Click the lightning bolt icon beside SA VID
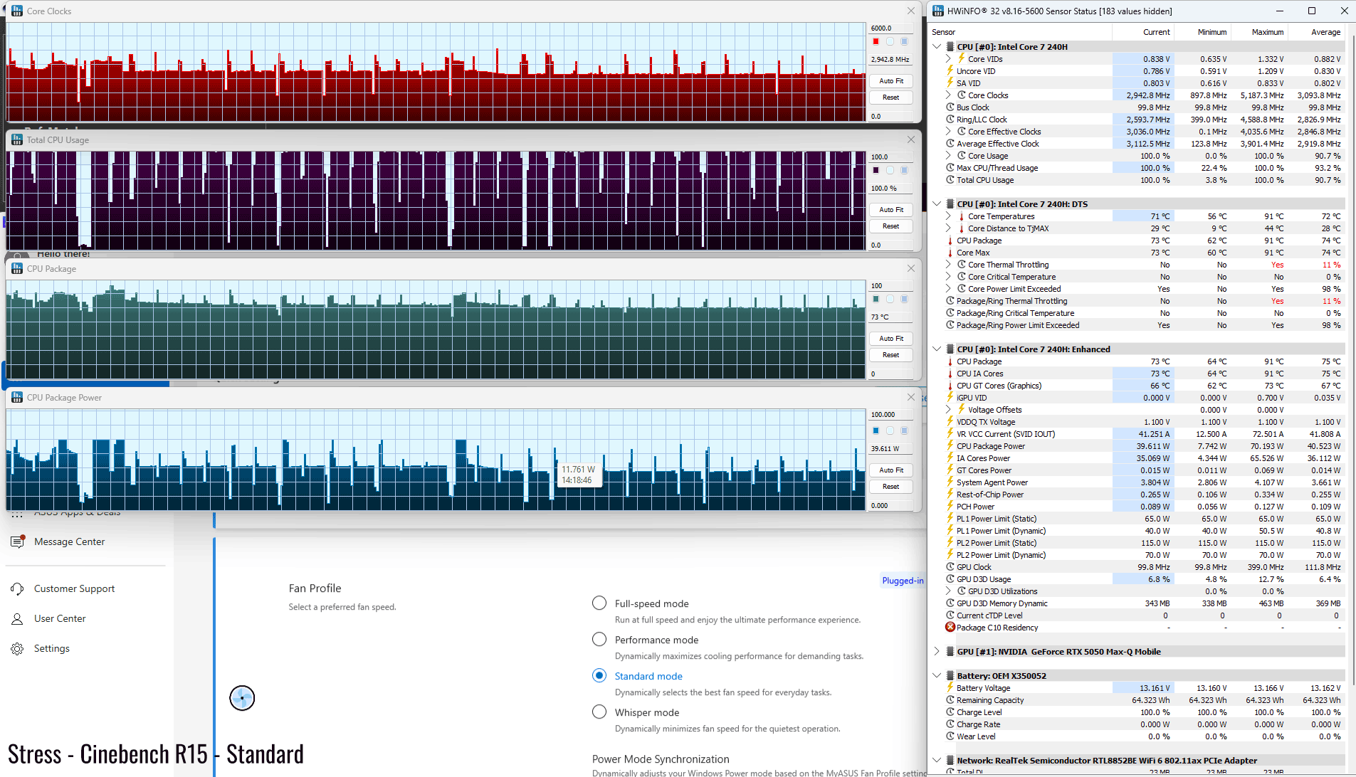Screen dimensions: 1356x777 click(950, 83)
